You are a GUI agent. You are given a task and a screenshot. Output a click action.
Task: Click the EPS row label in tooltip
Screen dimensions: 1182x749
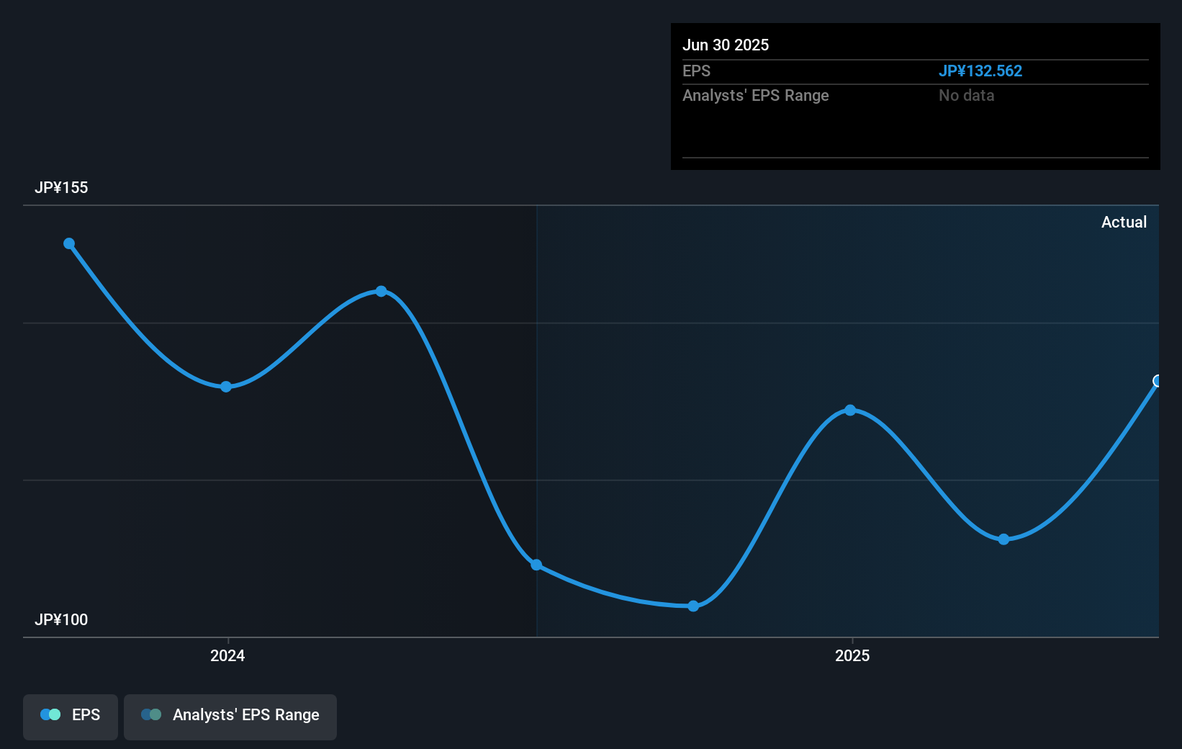696,71
